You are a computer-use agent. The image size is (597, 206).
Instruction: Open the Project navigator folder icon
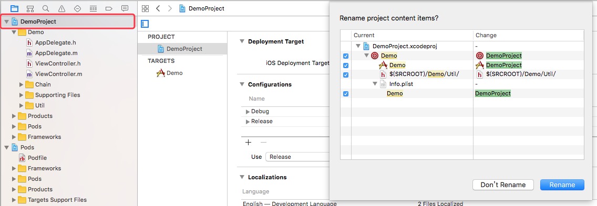point(15,8)
